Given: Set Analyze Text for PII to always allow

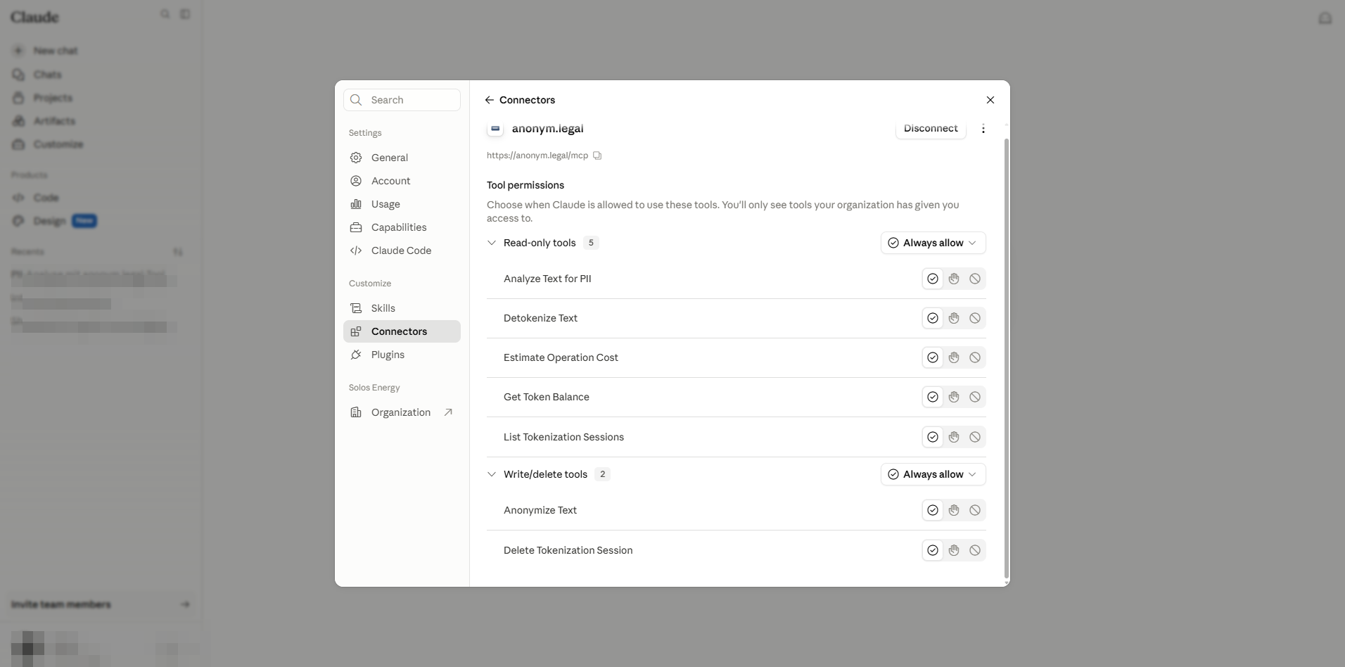Looking at the screenshot, I should point(933,279).
